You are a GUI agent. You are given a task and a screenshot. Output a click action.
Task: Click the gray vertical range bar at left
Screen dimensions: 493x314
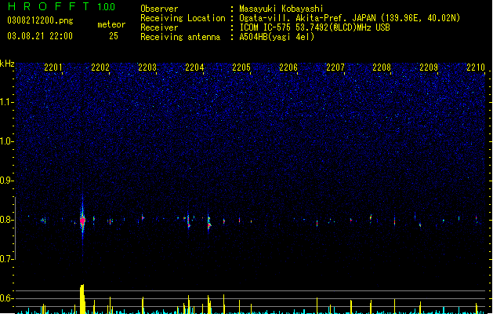[16, 228]
